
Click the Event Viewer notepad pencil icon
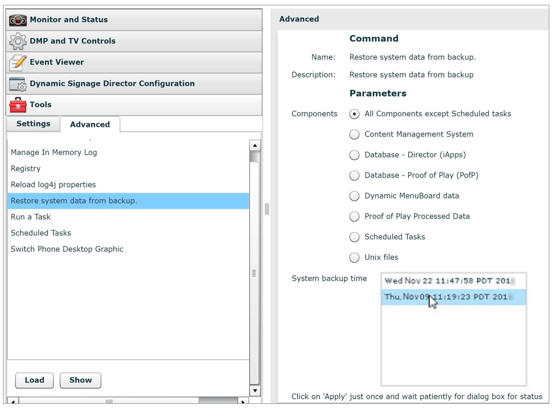point(18,62)
